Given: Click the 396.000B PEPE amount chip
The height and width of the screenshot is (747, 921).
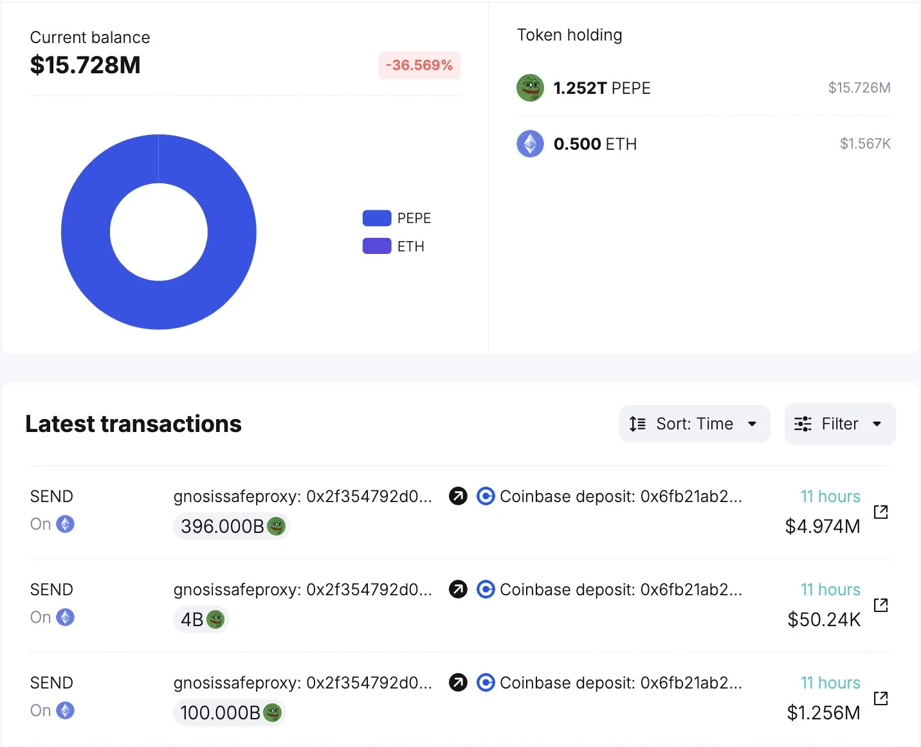Looking at the screenshot, I should click(x=231, y=526).
